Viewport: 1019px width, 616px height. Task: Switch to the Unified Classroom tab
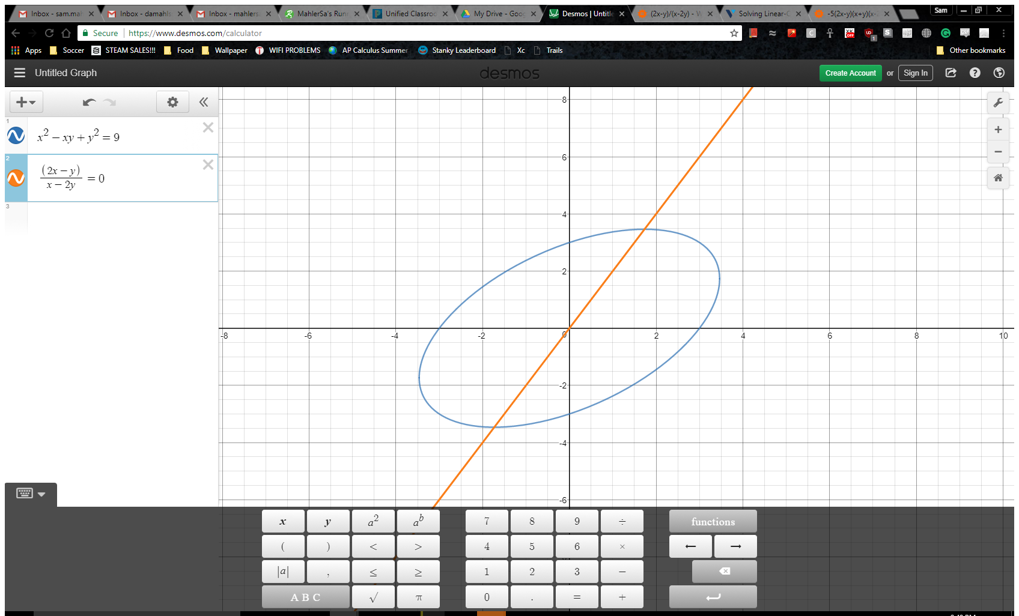[x=410, y=13]
